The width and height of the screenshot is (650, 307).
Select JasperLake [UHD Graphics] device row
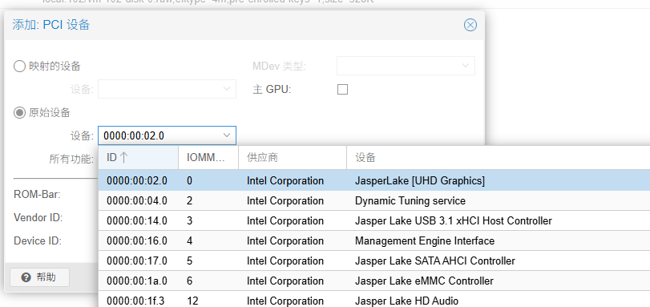click(374, 180)
